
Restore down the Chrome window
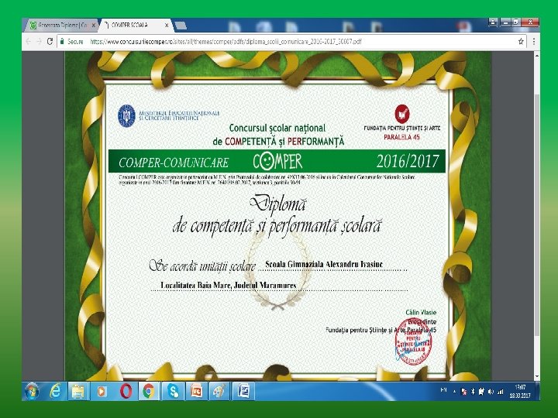(515, 22)
